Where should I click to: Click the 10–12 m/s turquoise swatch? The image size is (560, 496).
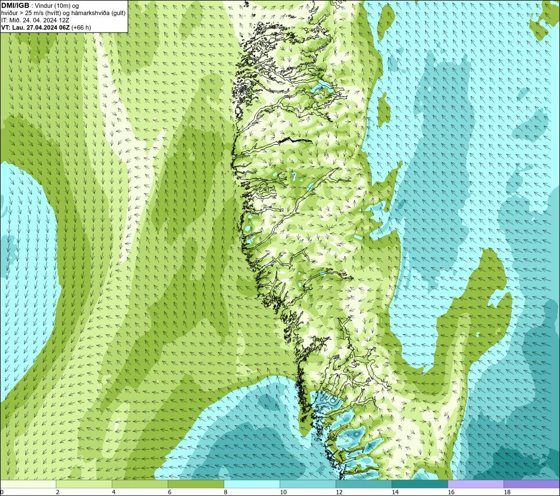coord(308,484)
